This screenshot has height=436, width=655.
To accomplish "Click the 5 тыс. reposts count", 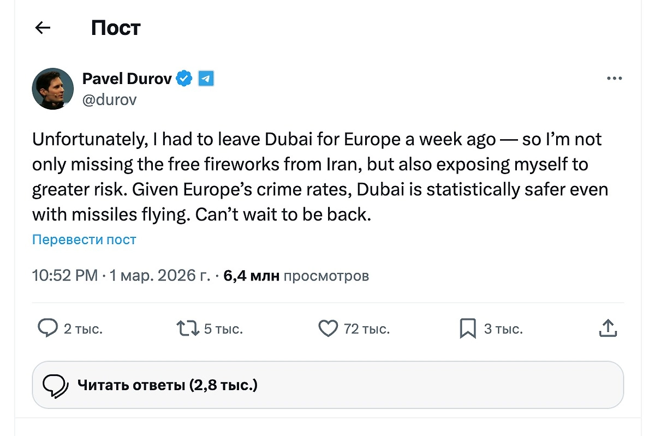I will tap(223, 329).
